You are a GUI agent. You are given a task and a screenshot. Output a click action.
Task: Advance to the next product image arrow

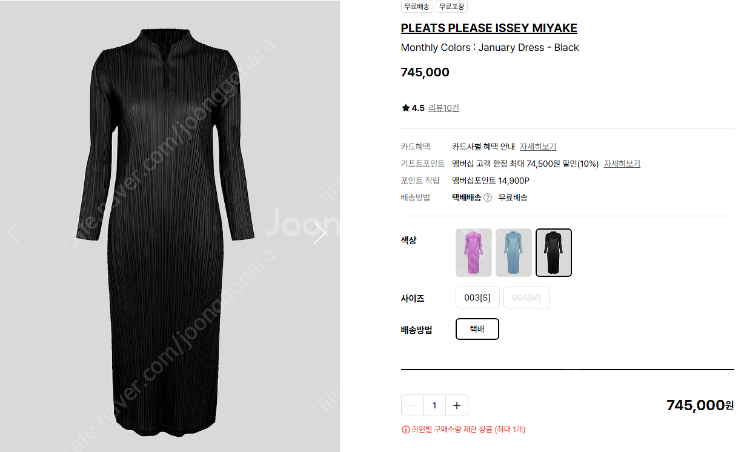click(x=320, y=233)
